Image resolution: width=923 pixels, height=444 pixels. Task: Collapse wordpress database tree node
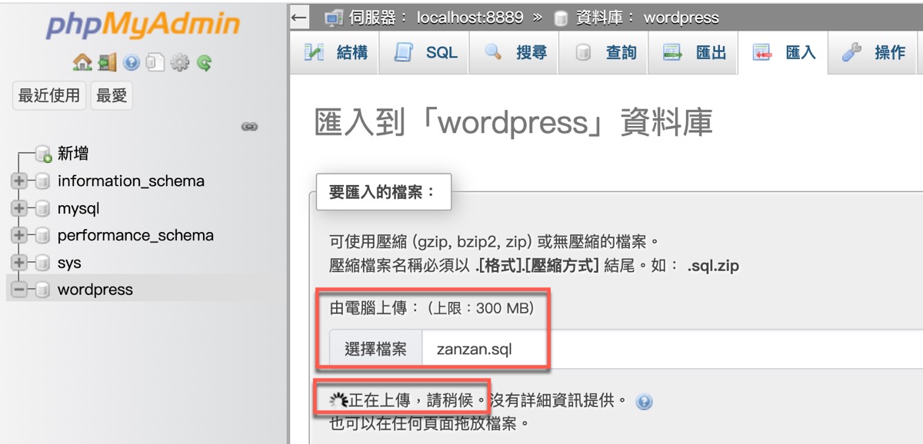19,290
